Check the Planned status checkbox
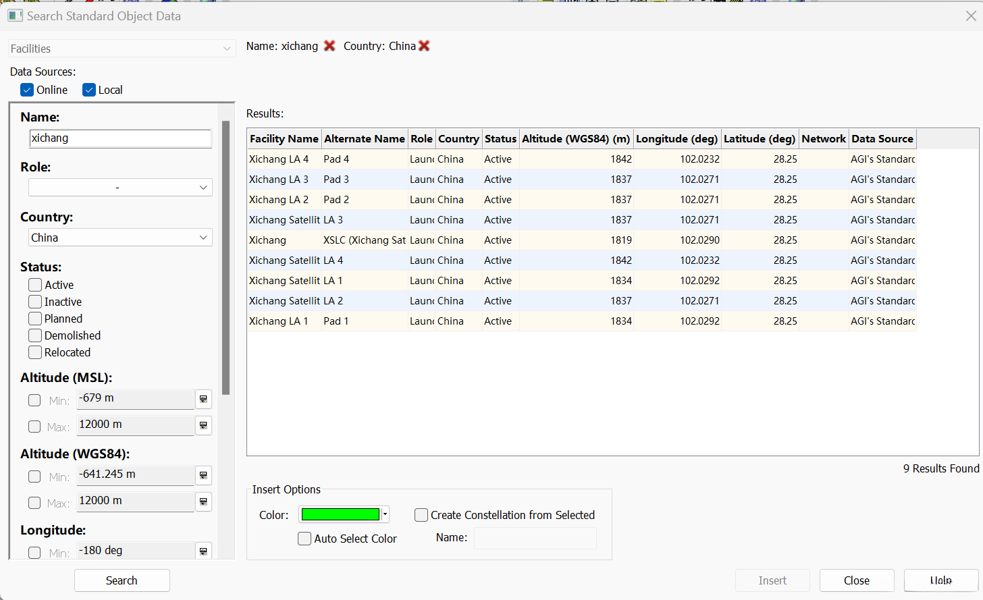983x600 pixels. pyautogui.click(x=35, y=319)
